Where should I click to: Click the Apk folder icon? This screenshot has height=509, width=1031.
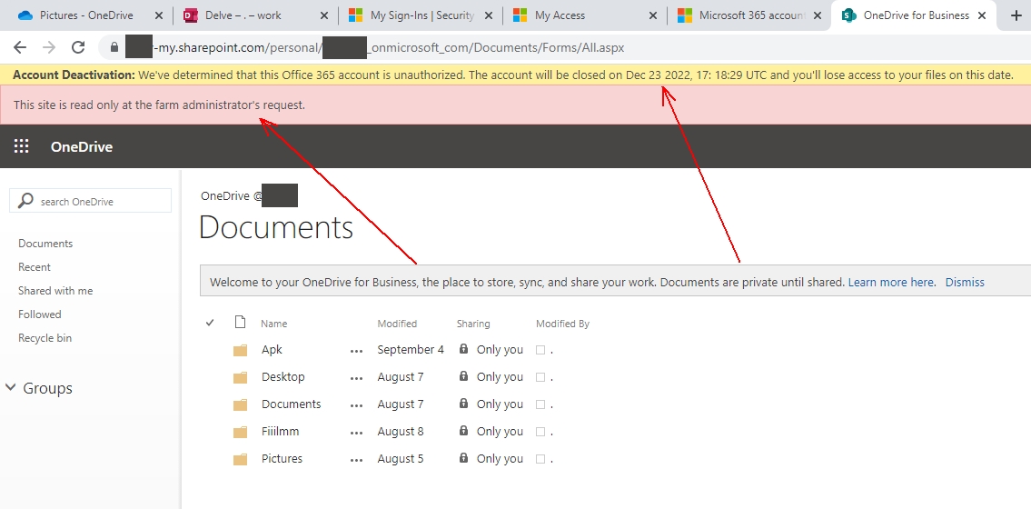coord(240,350)
